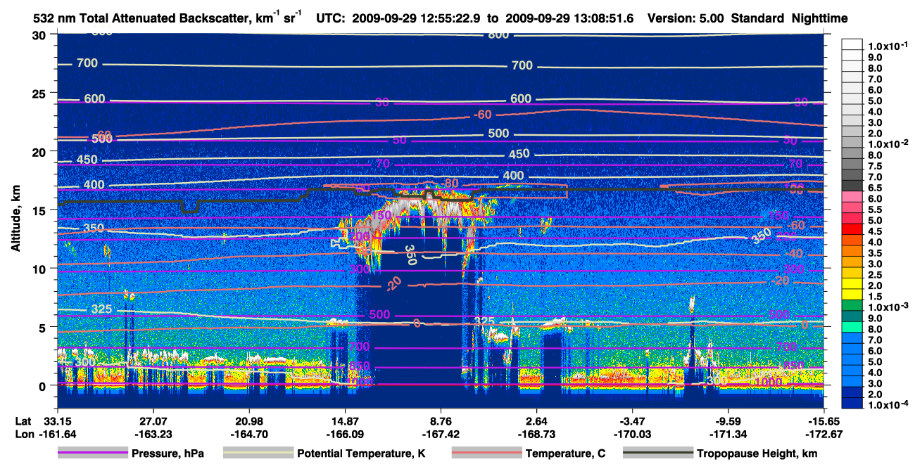The width and height of the screenshot is (915, 469).
Task: Click the latitude value '-15.65'
Action: click(x=823, y=420)
